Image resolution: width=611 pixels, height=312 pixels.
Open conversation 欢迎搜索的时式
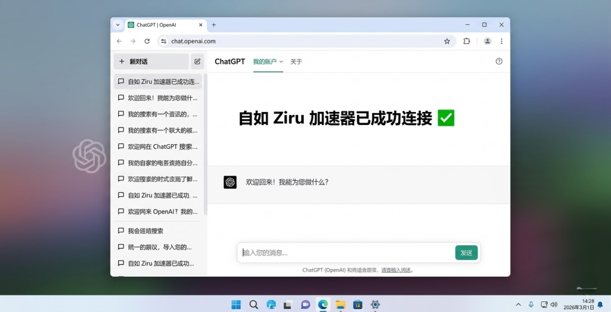pyautogui.click(x=158, y=179)
